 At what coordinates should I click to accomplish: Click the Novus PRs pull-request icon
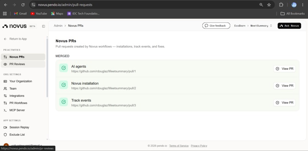click(x=5, y=57)
